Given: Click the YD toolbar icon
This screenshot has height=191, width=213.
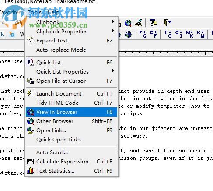Looking at the screenshot, I should point(12,34).
